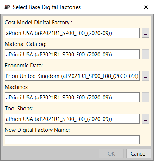Click the 'New Digital Factory Name:' label

pyautogui.click(x=37, y=130)
